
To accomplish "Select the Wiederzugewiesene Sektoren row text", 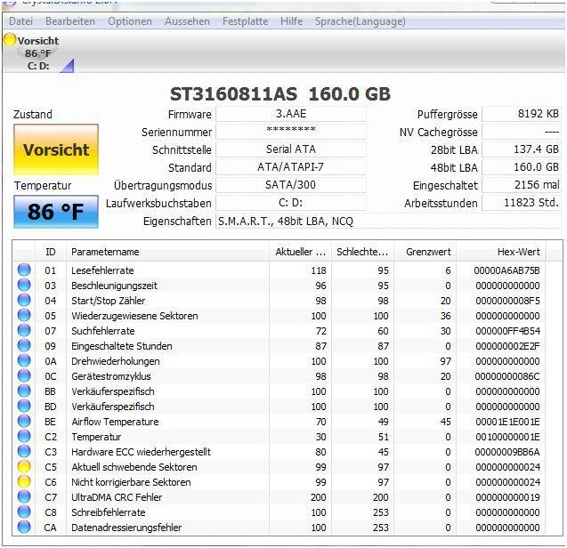I will click(x=134, y=316).
